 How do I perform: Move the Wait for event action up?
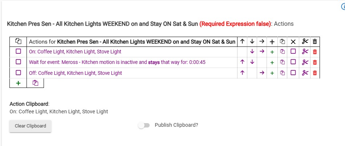242,62
